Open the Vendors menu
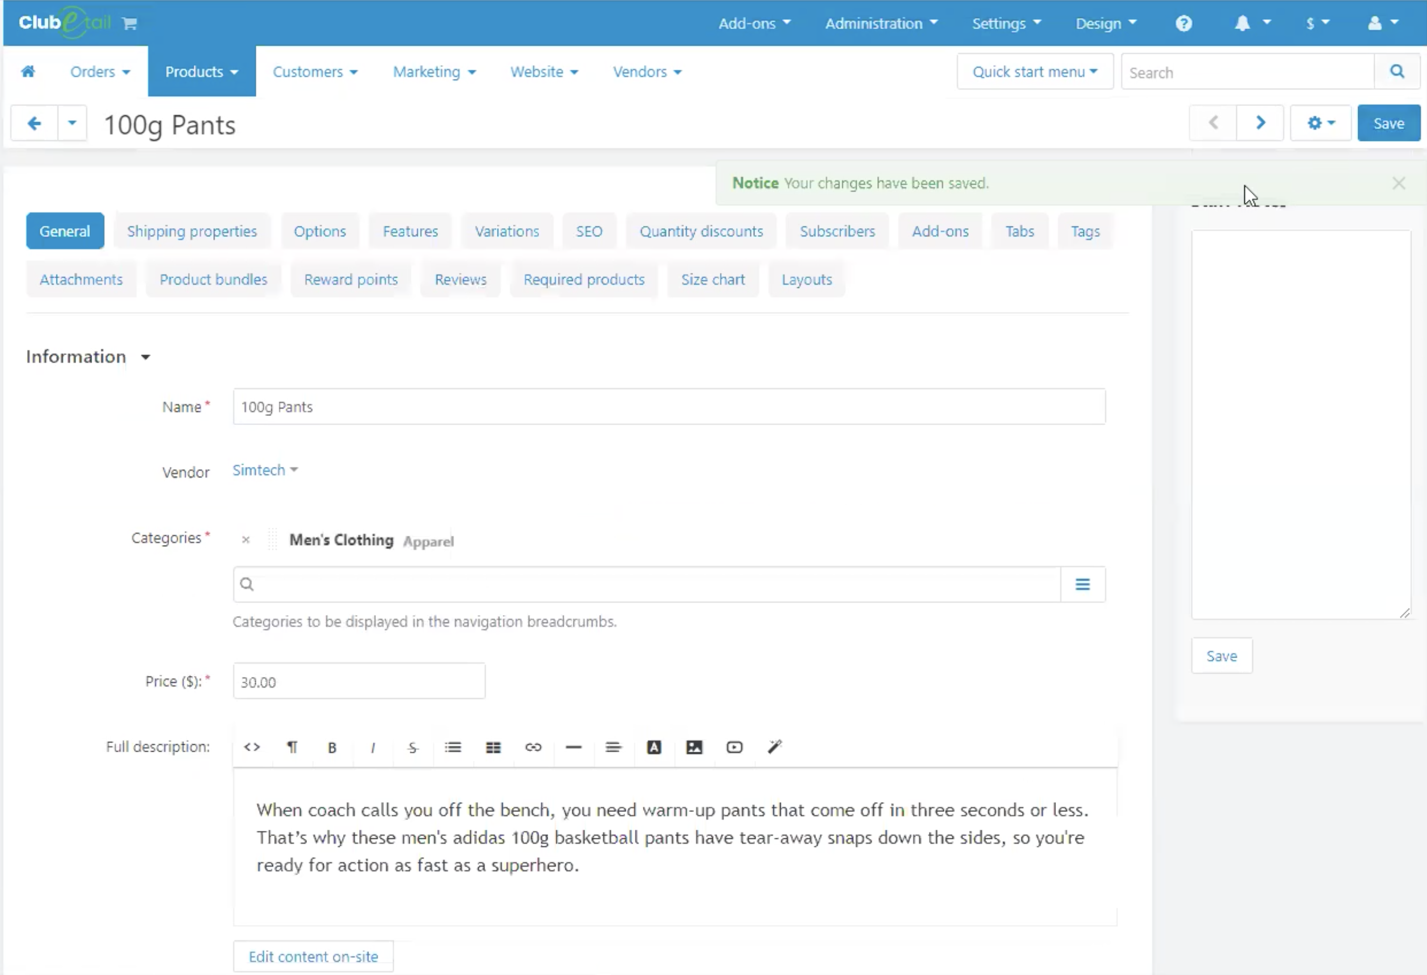Screen dimensions: 1427x975 coord(647,72)
